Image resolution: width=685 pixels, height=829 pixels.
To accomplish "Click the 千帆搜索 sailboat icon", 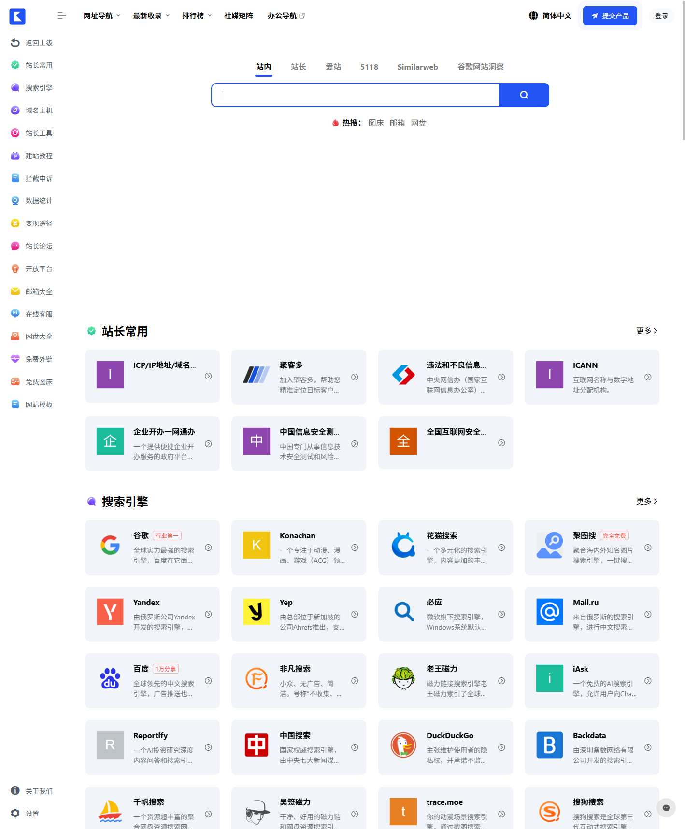I will click(110, 812).
